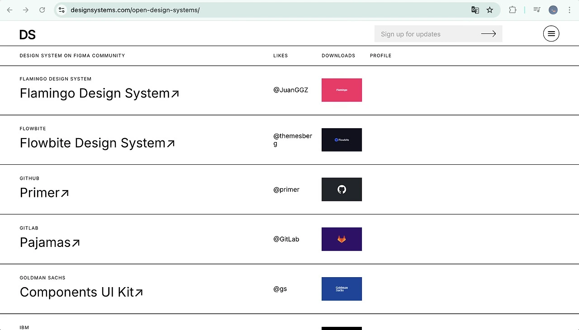The height and width of the screenshot is (330, 579).
Task: Focus the Sign up for updates field
Action: (x=438, y=34)
